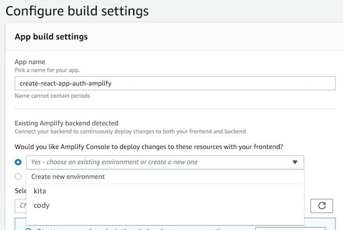The width and height of the screenshot is (343, 230).
Task: Click into the App name text field
Action: [x=175, y=83]
